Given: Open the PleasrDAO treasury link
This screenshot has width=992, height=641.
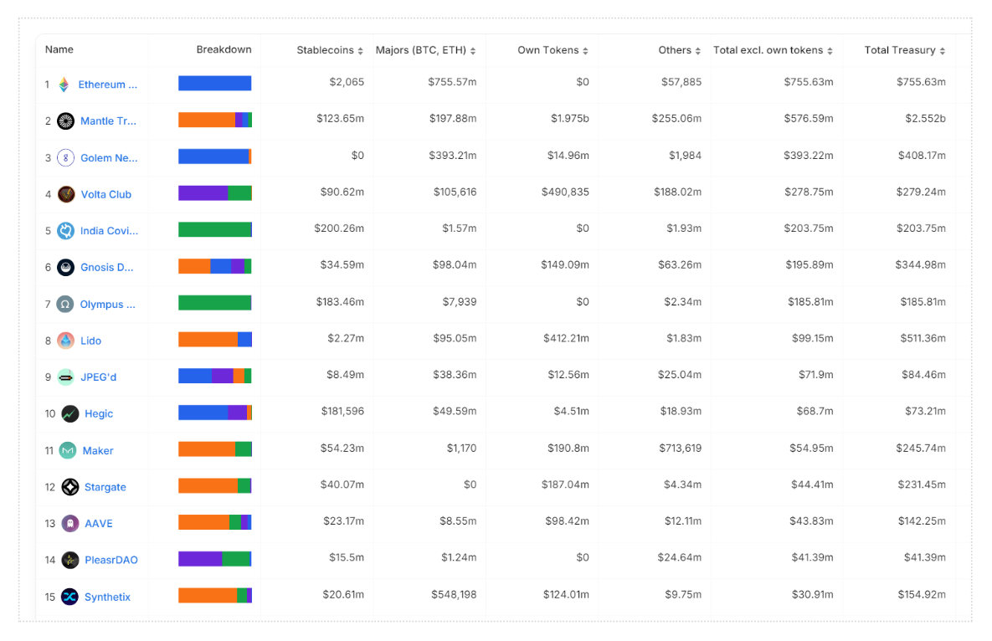Looking at the screenshot, I should [x=111, y=560].
